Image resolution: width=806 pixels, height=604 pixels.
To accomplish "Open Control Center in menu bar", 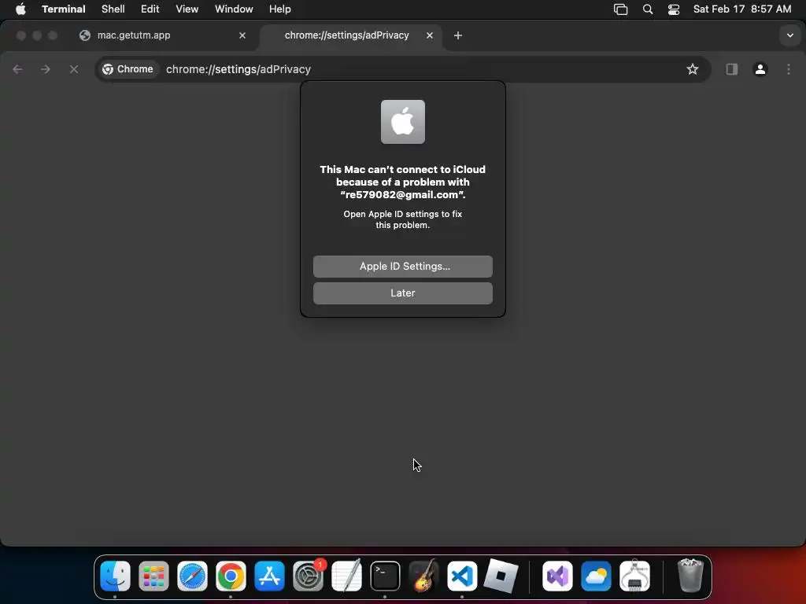I will click(674, 9).
